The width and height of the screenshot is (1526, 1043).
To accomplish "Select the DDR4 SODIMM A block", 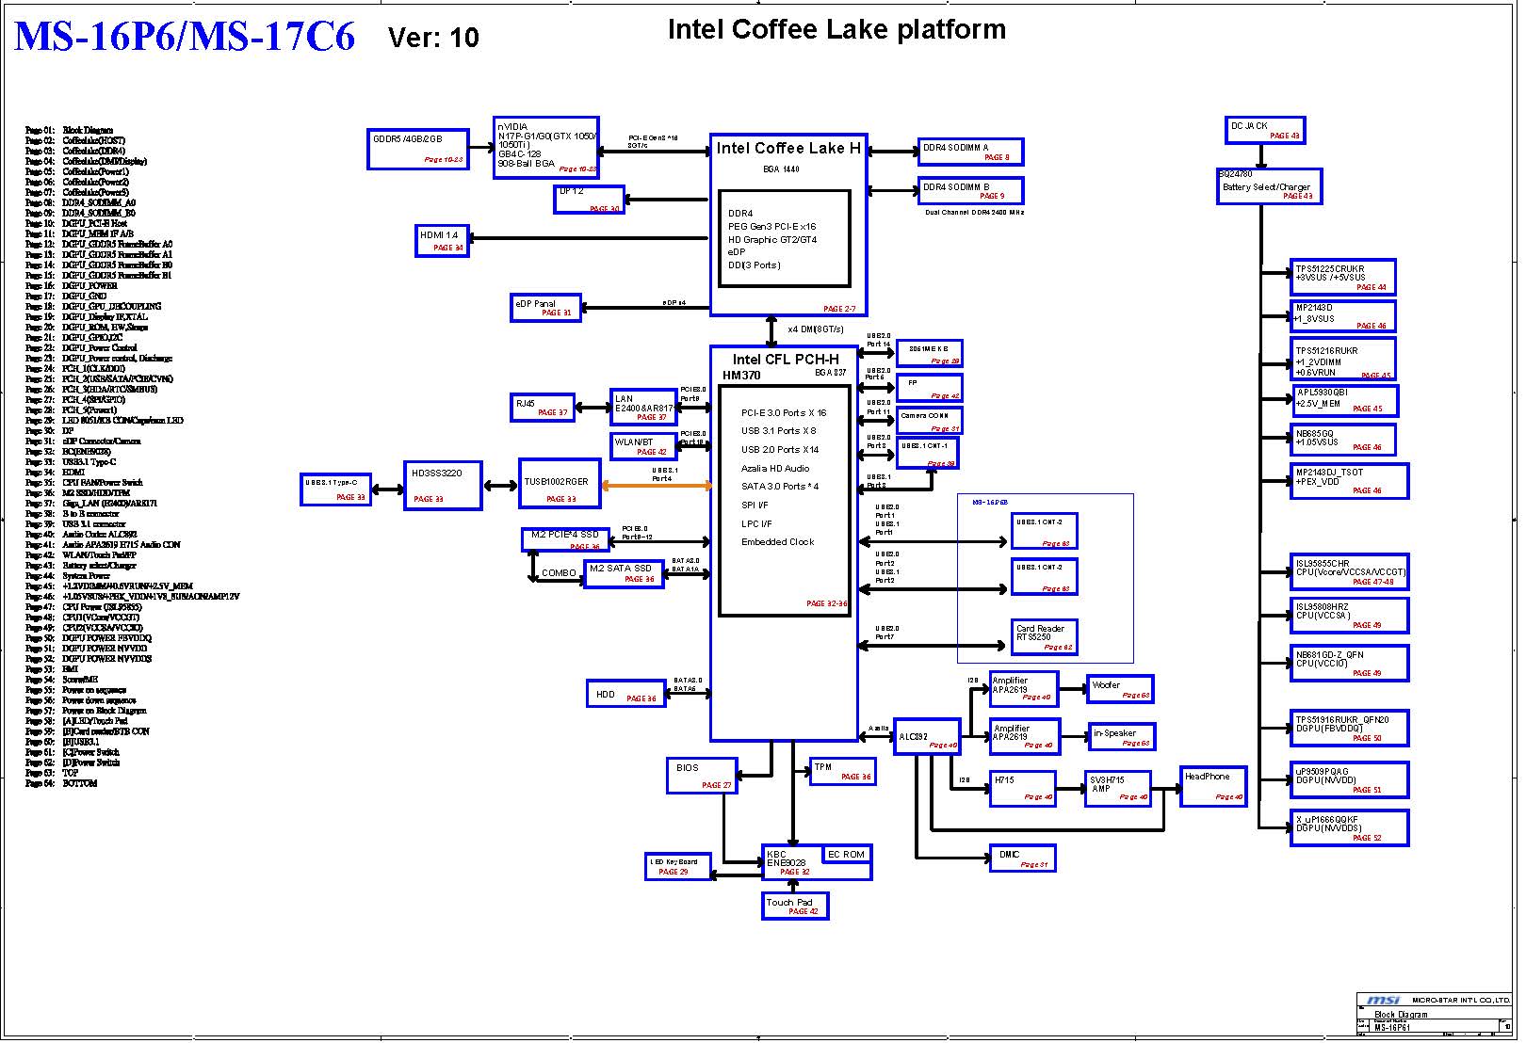I will (970, 152).
